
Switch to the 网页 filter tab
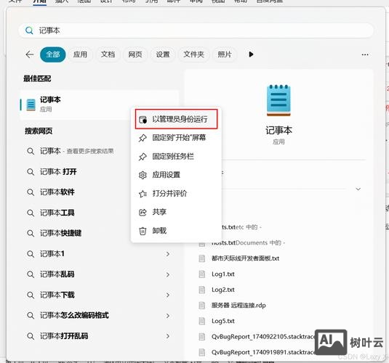[135, 54]
